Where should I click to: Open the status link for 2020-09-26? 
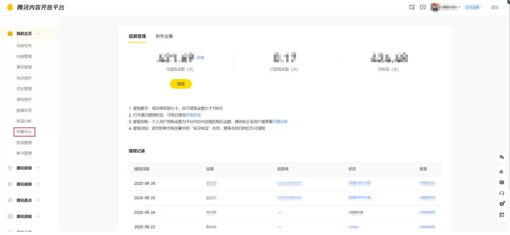click(x=360, y=184)
